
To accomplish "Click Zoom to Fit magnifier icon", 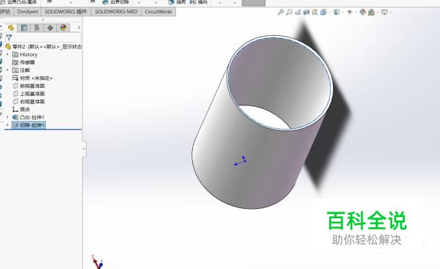I will click(281, 12).
